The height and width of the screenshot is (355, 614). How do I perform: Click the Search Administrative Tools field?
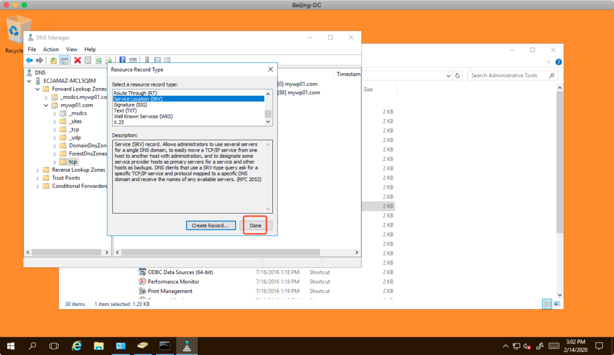(x=509, y=76)
